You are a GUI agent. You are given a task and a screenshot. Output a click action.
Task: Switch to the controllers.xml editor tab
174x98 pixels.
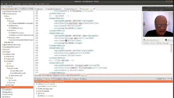click(x=71, y=9)
